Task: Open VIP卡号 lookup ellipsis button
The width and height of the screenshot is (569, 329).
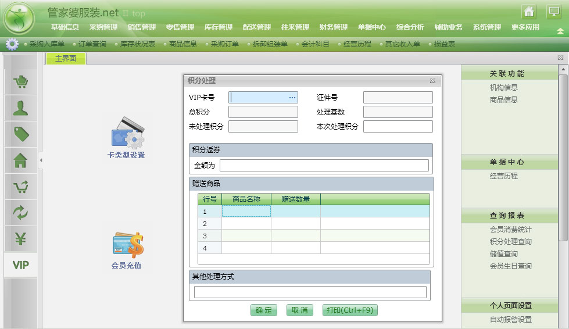Action: [x=292, y=98]
